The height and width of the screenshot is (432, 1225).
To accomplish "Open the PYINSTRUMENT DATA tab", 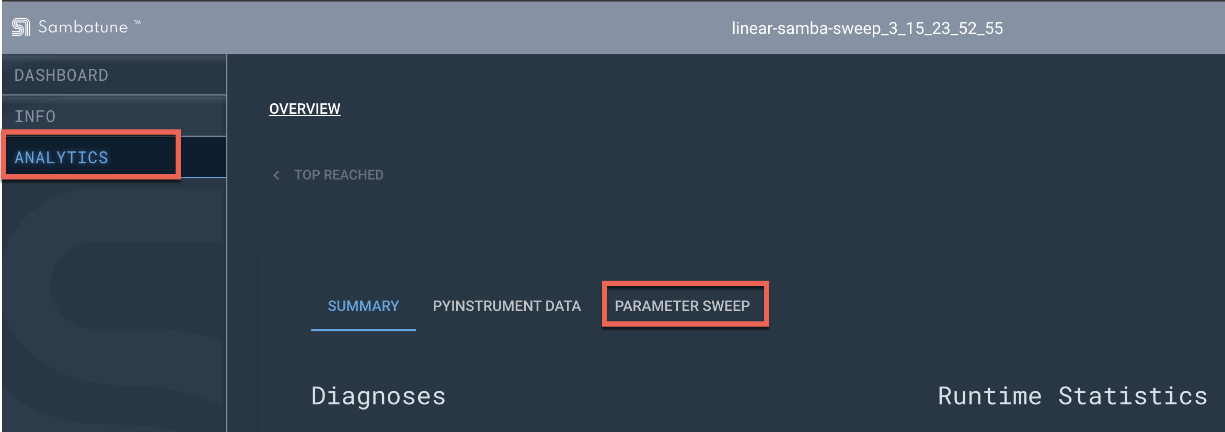I will 506,305.
